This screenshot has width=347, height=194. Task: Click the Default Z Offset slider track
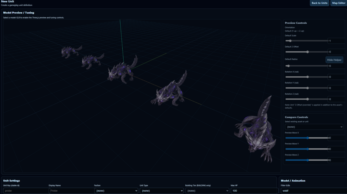coord(307,52)
